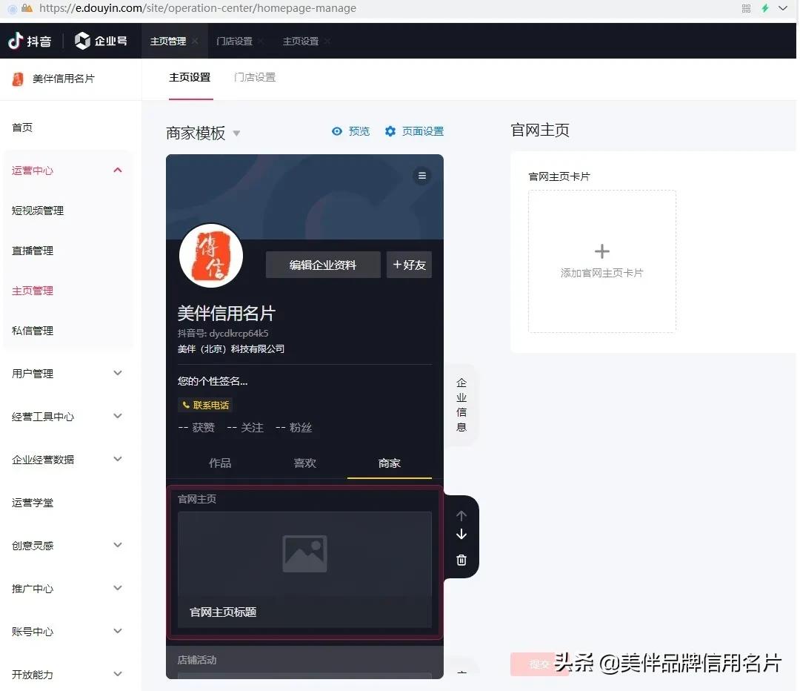This screenshot has width=800, height=691.
Task: Expand the 创意灵感 section
Action: (118, 544)
